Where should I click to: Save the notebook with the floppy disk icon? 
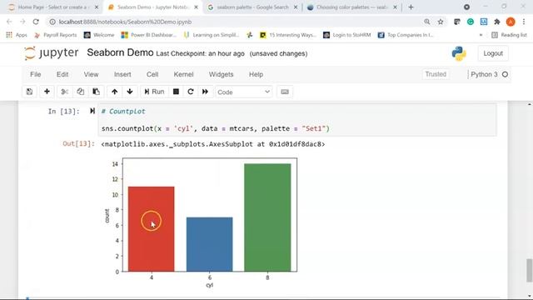(30, 92)
